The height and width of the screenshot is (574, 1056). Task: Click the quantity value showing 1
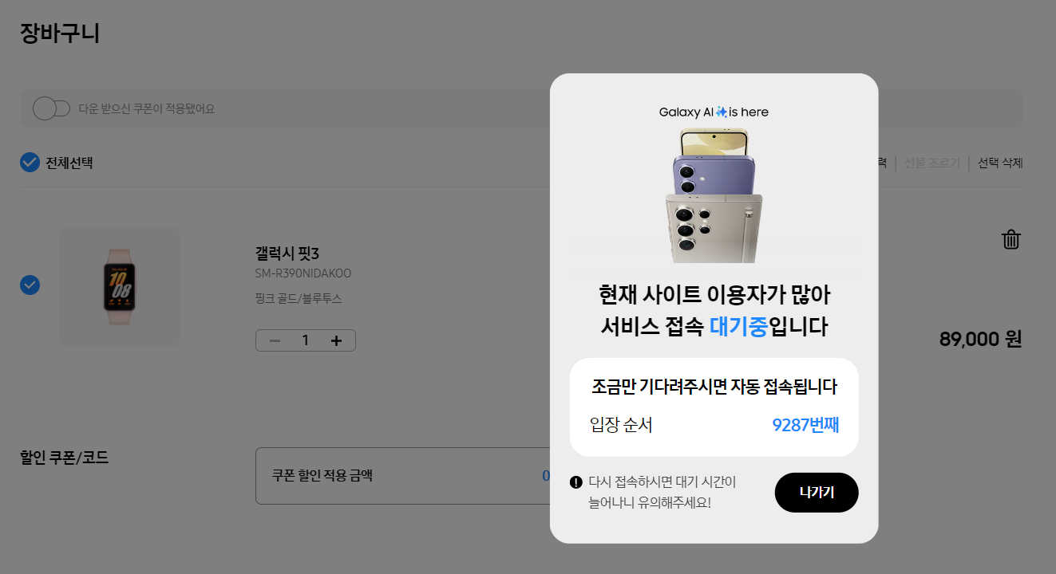coord(305,340)
